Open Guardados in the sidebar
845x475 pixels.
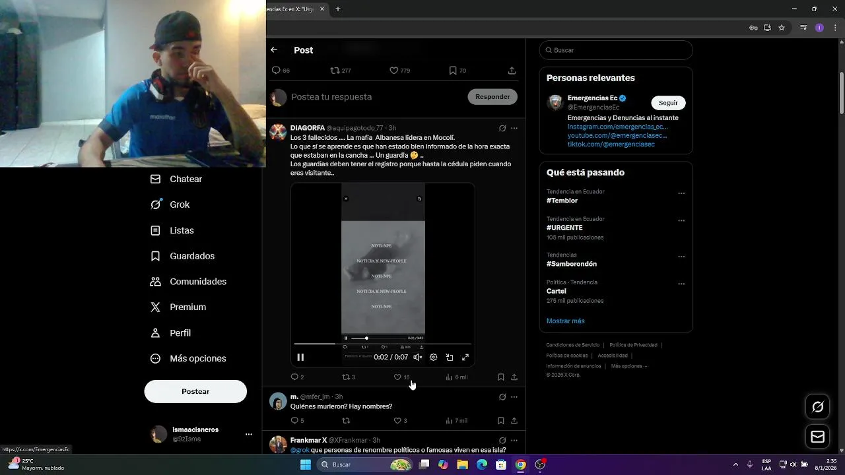(x=183, y=256)
